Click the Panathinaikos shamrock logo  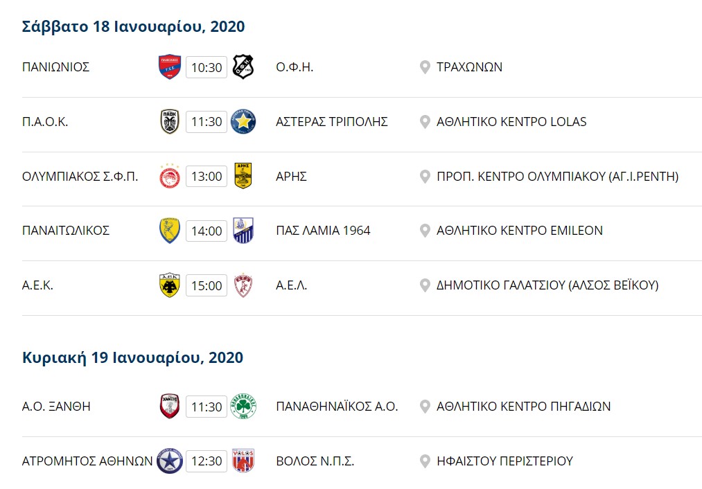click(243, 407)
